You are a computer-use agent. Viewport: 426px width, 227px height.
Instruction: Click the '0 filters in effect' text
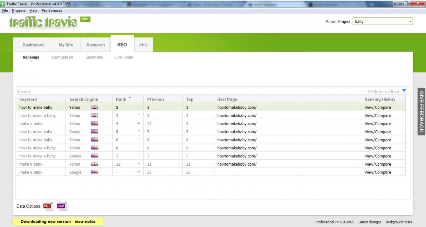point(383,92)
